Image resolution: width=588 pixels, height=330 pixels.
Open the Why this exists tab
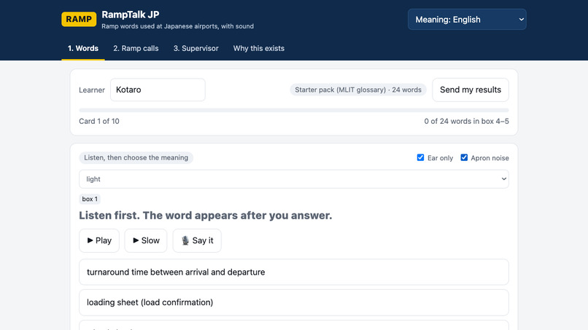pos(259,48)
